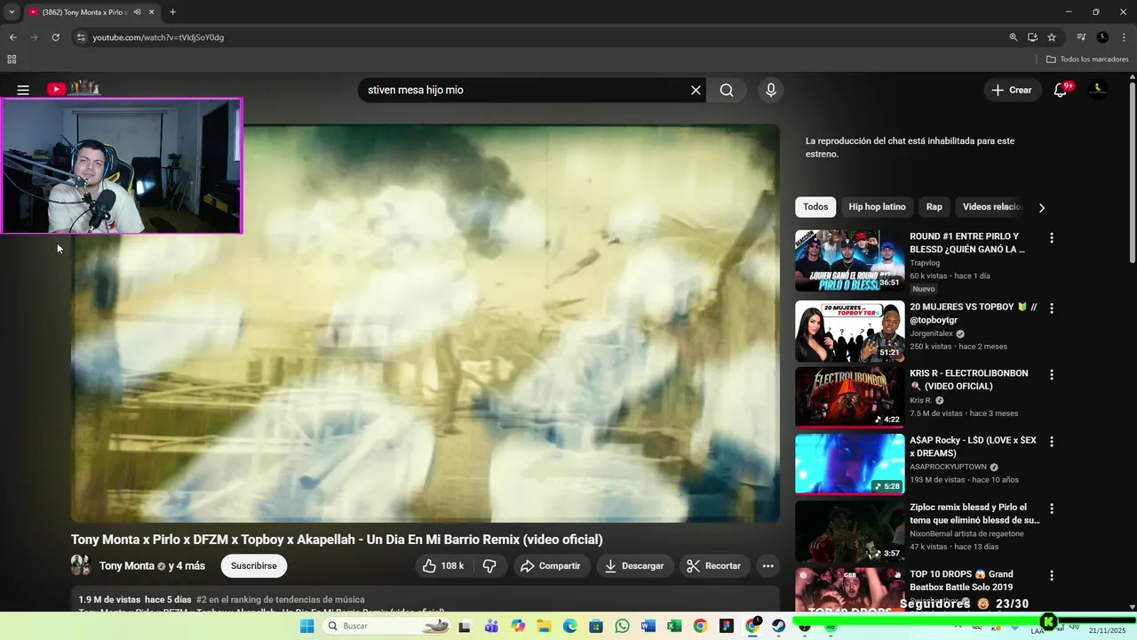Open KRIS R - ELECTROLIBONBON title link
This screenshot has width=1137, height=640.
coord(969,380)
